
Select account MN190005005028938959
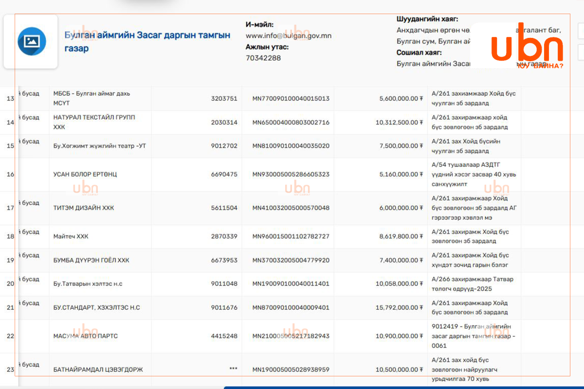[x=291, y=370]
